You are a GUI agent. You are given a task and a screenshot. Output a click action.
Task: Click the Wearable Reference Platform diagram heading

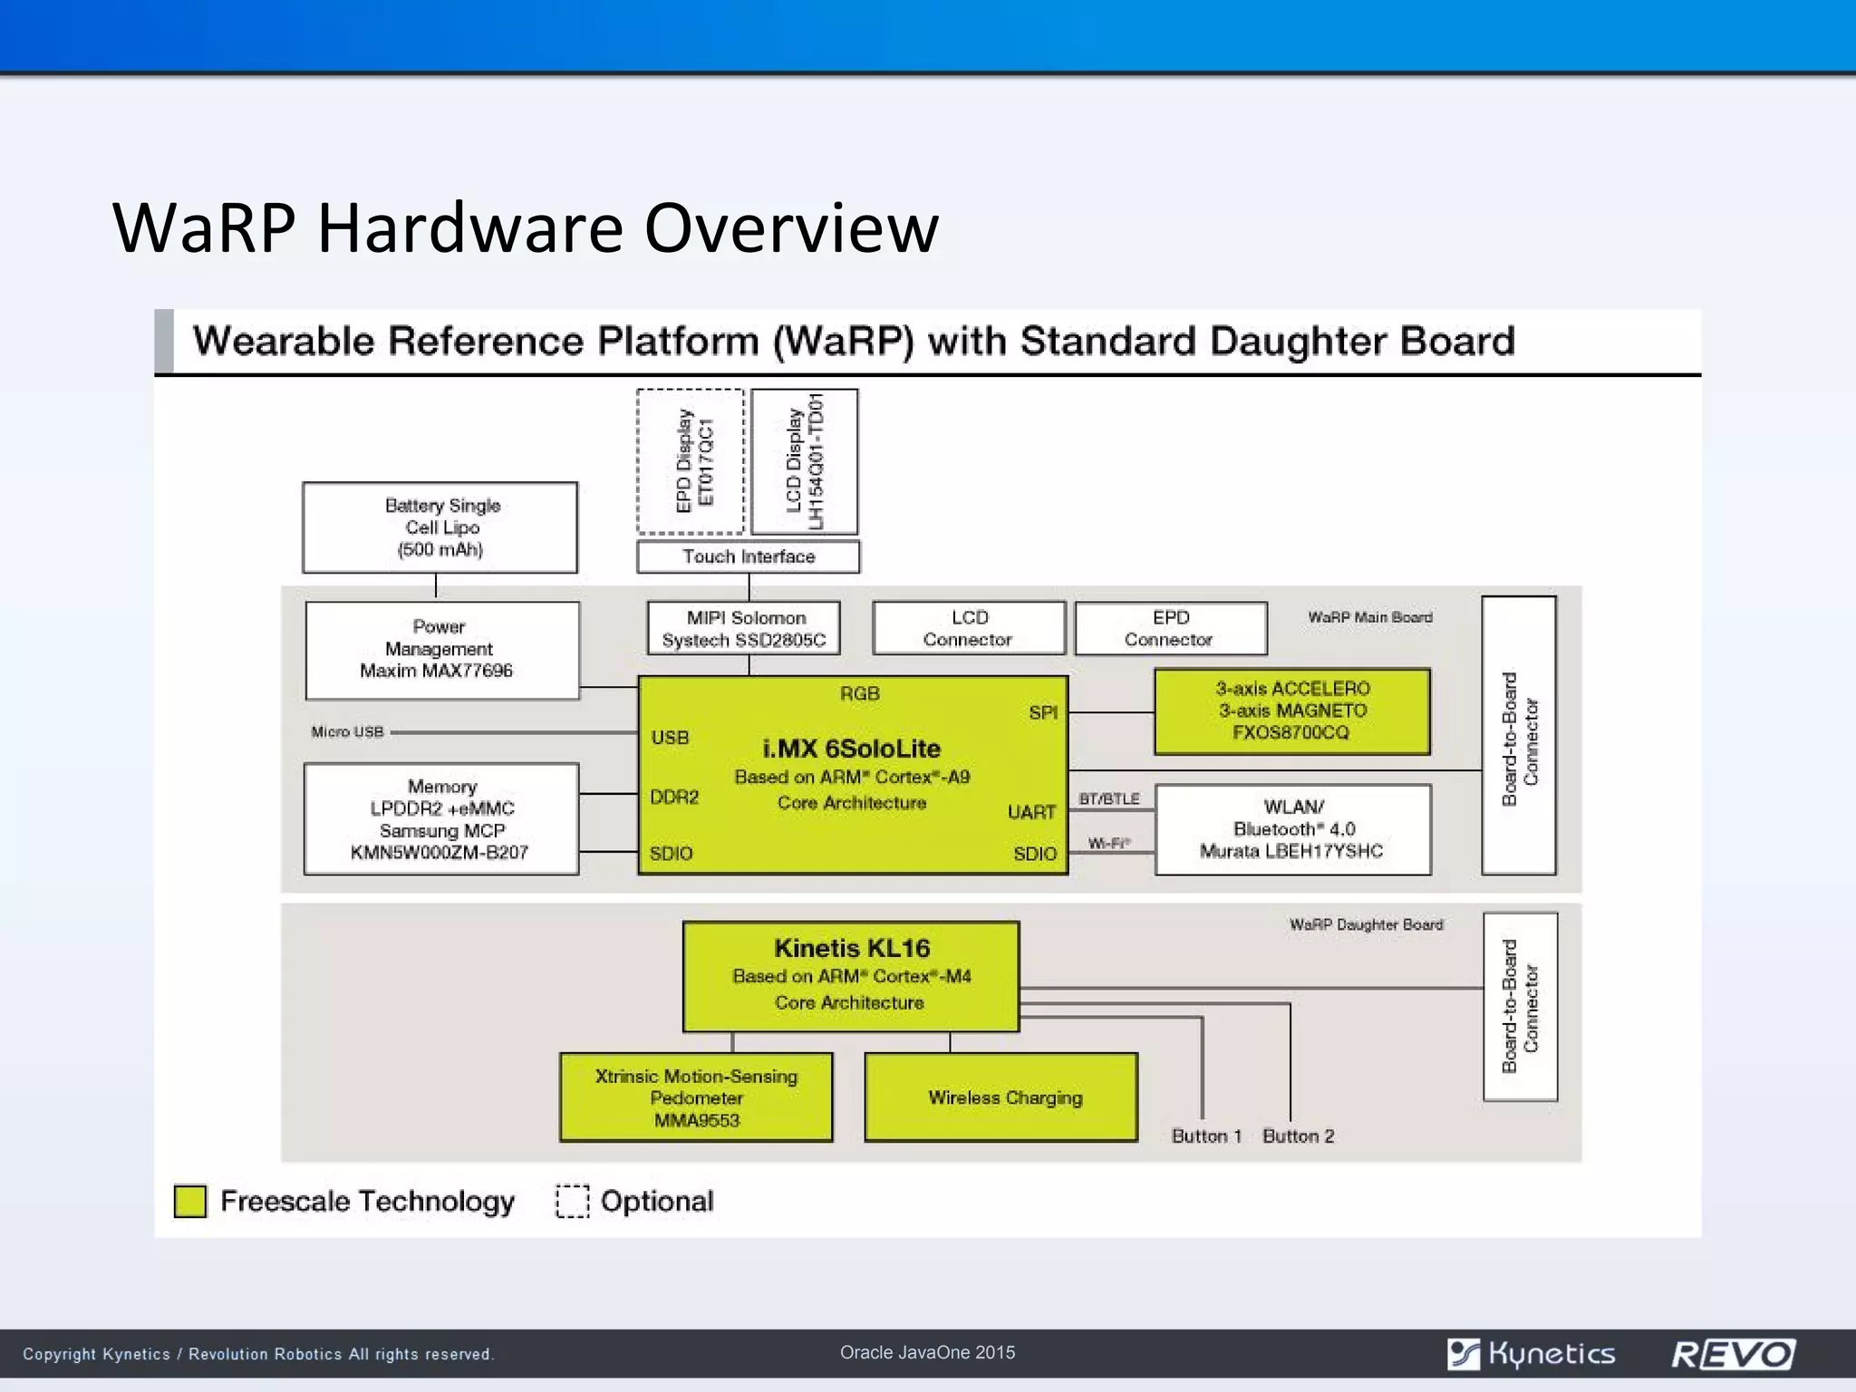[854, 341]
